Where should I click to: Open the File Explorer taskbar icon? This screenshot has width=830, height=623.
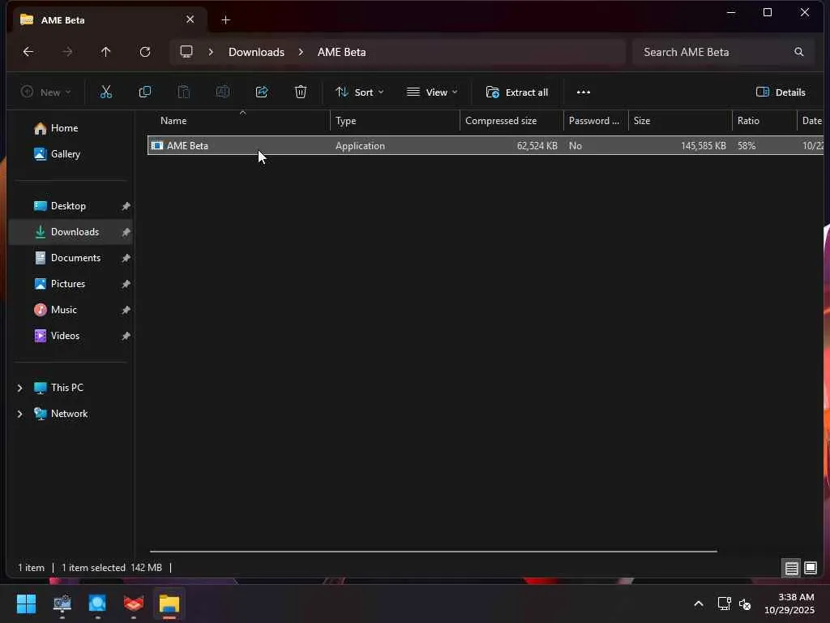point(169,604)
